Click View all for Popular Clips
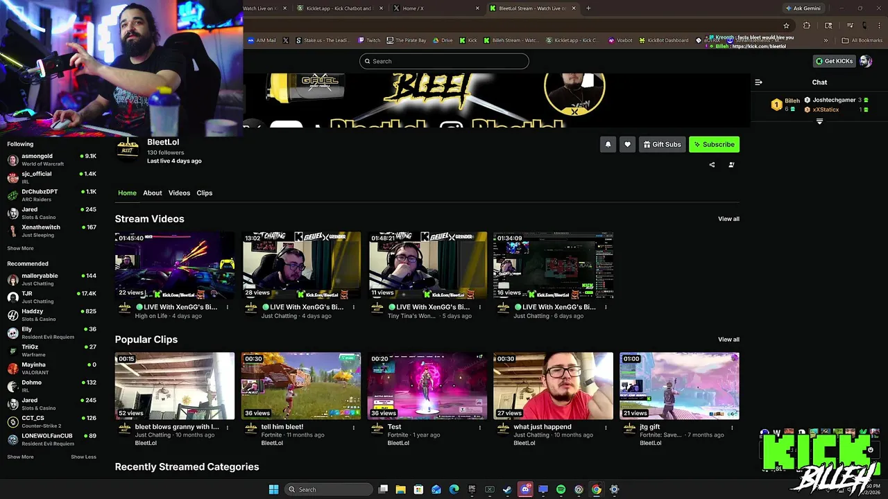This screenshot has width=888, height=499. click(x=728, y=340)
